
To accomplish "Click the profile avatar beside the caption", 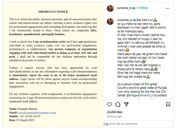I will coord(110,22).
